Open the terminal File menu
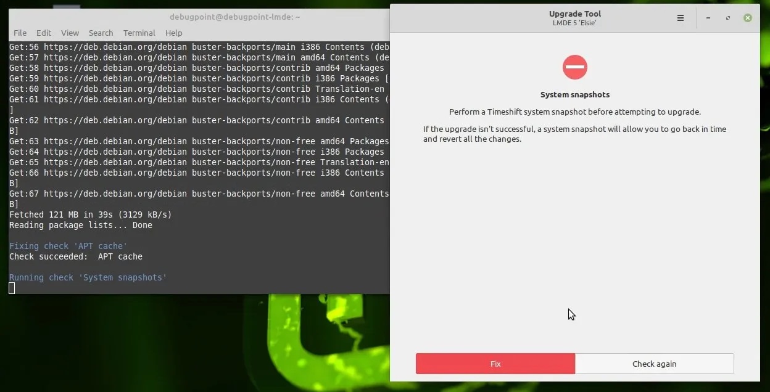Viewport: 770px width, 392px height. pos(20,33)
